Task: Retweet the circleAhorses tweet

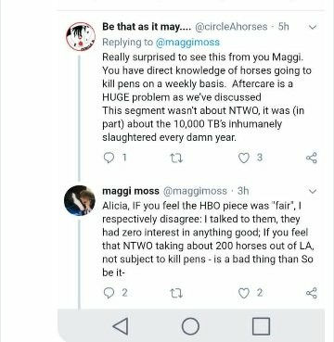Action: [x=176, y=158]
